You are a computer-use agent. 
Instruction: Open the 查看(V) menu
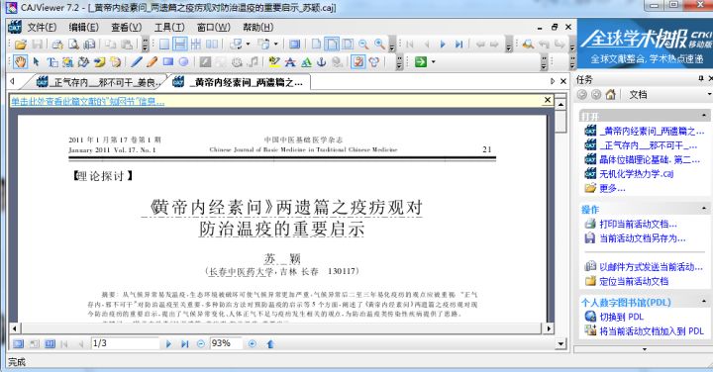[127, 28]
